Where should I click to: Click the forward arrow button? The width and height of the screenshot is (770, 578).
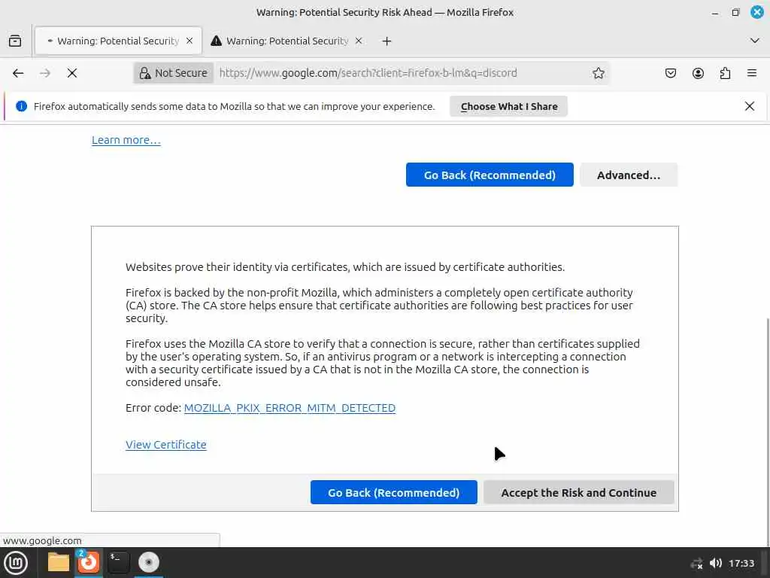pyautogui.click(x=45, y=73)
